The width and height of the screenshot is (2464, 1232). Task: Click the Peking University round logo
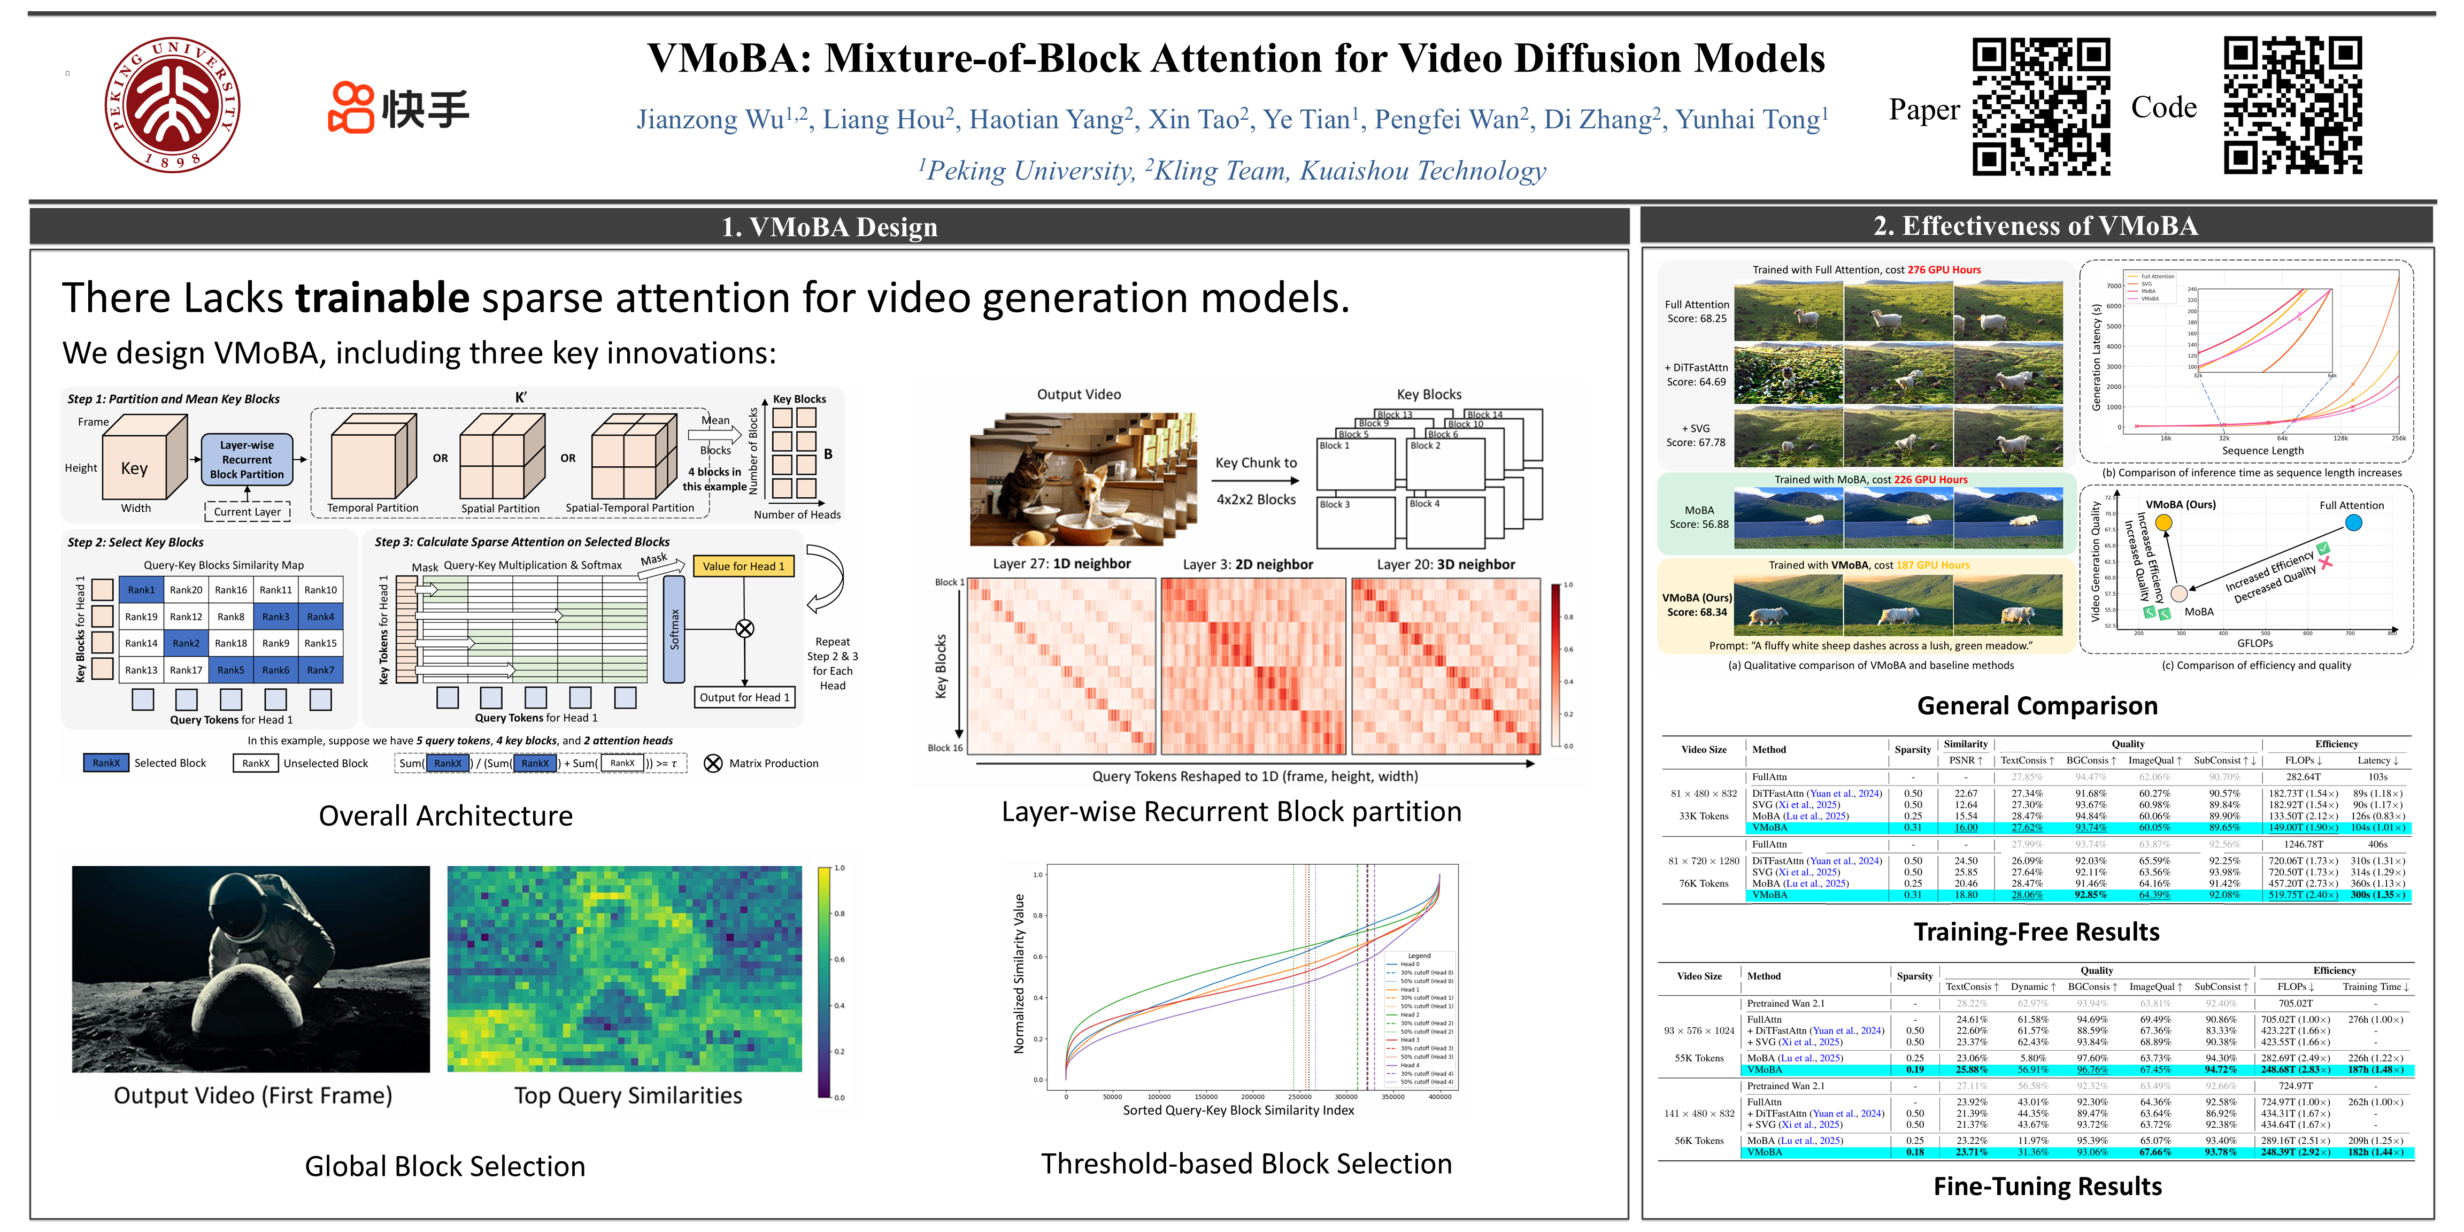(x=172, y=105)
